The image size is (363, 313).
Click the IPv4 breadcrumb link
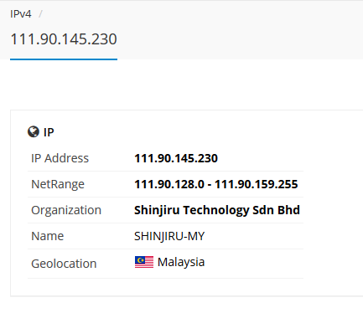[x=21, y=14]
